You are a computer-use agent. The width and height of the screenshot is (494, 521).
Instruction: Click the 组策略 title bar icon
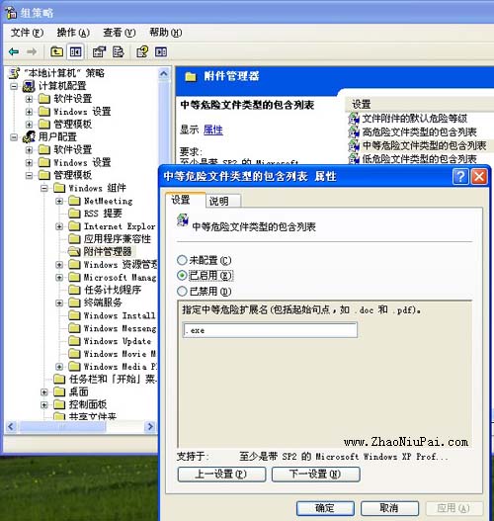(x=10, y=12)
